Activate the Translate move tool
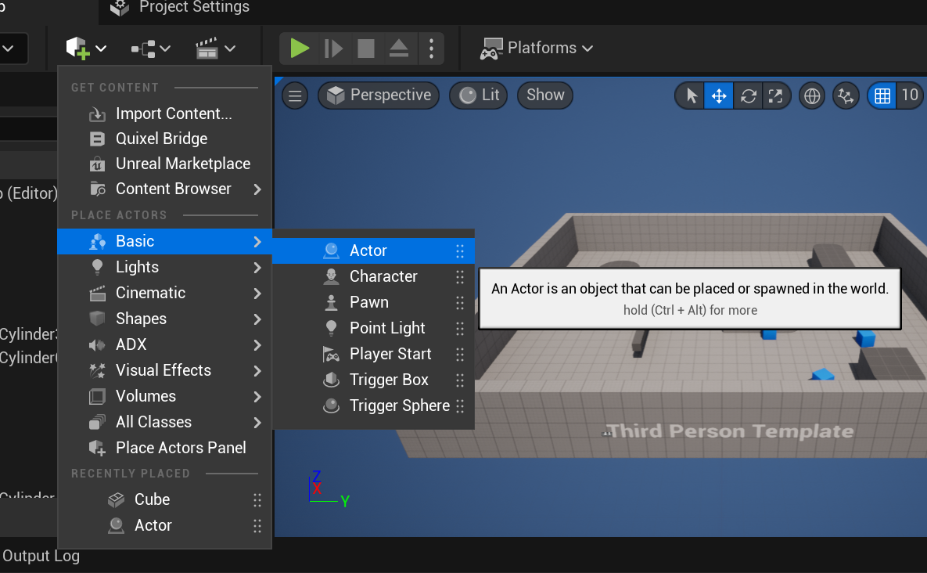The width and height of the screenshot is (927, 573). pos(719,95)
